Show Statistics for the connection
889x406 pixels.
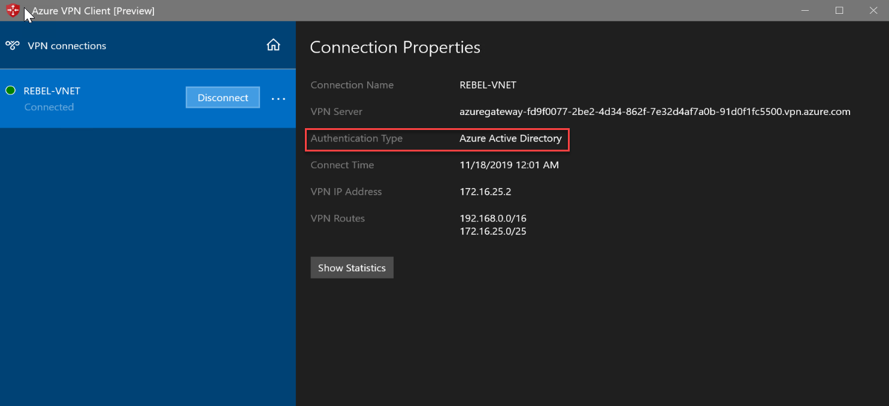coord(352,268)
